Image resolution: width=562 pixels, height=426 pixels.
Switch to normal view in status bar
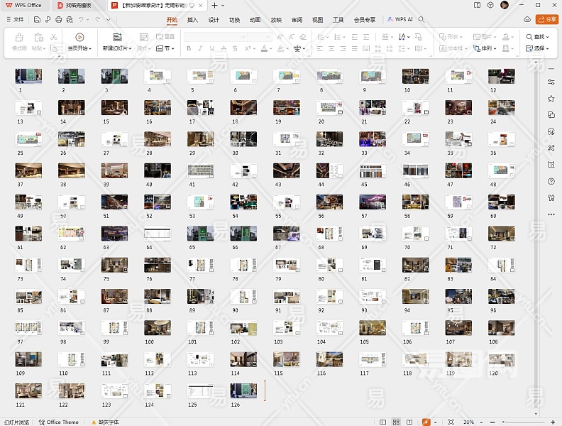pyautogui.click(x=384, y=422)
